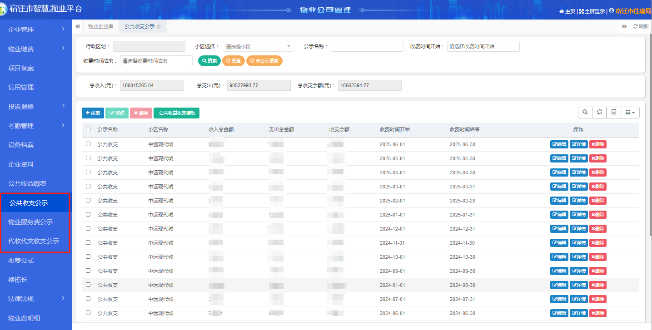Click the user avatar icon beside 宿迁市住建局
The width and height of the screenshot is (652, 330).
[x=611, y=11]
